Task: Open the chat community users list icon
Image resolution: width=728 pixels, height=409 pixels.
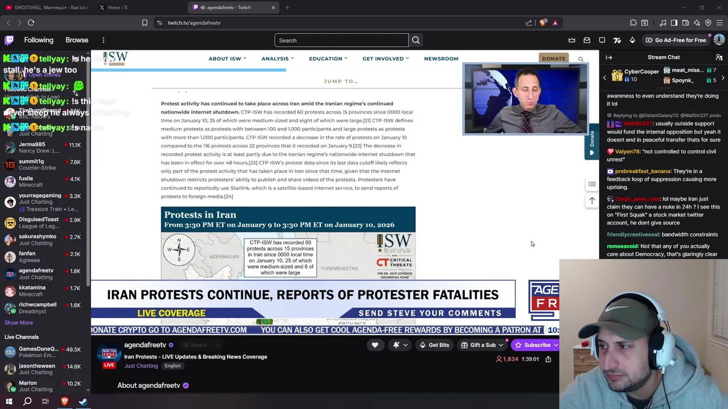Action: (x=719, y=57)
